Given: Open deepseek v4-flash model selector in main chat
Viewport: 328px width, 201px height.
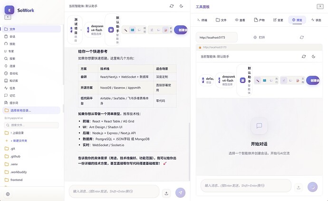Looking at the screenshot, I should click(94, 30).
